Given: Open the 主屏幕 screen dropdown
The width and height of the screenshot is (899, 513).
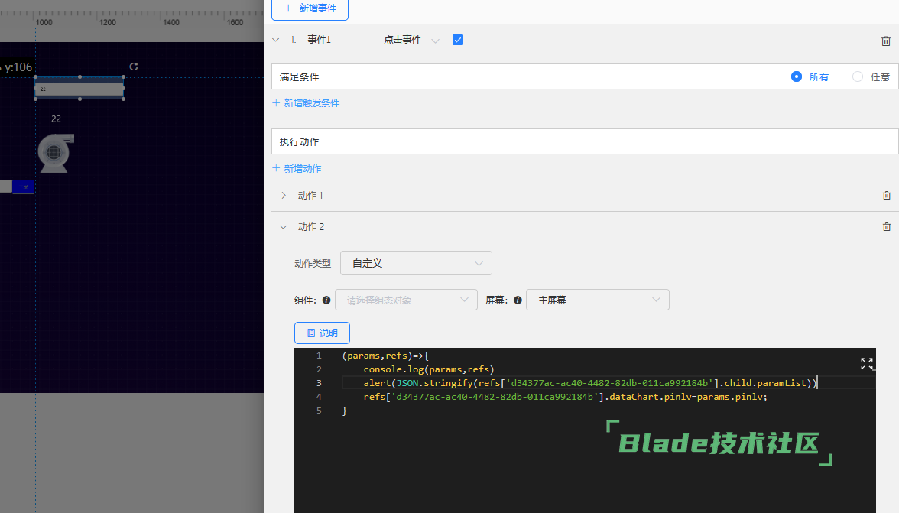Looking at the screenshot, I should 597,300.
